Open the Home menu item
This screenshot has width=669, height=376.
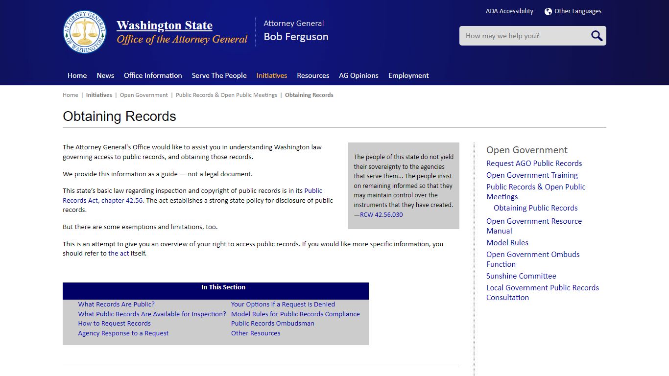click(x=77, y=75)
